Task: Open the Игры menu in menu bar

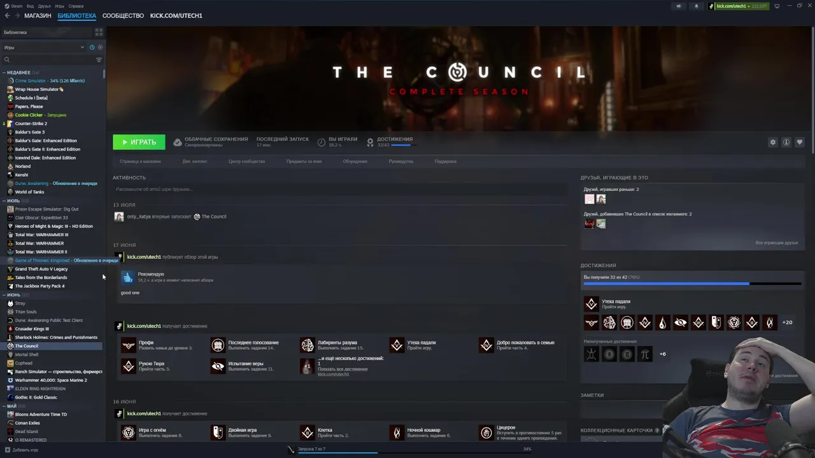Action: [x=59, y=6]
